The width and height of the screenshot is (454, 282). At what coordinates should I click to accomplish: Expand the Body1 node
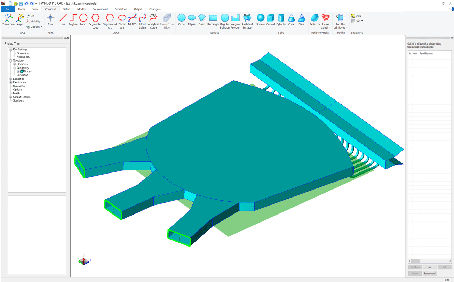point(18,72)
